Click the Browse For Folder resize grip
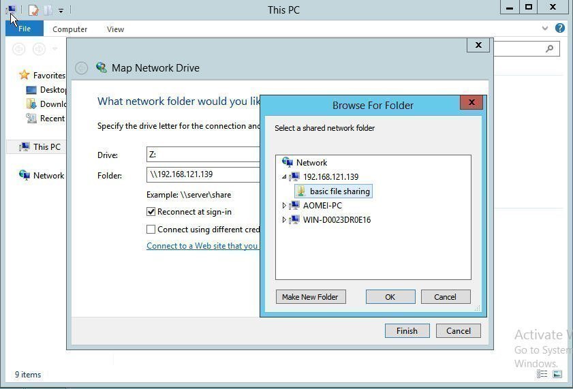The image size is (573, 389). tap(477, 309)
